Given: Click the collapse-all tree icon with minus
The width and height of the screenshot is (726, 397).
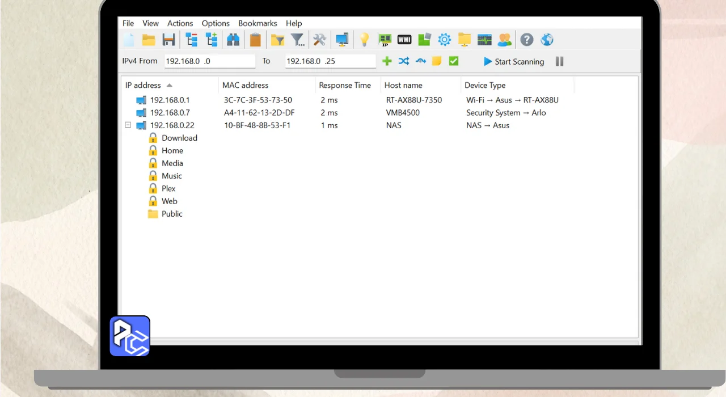Looking at the screenshot, I should coord(192,40).
